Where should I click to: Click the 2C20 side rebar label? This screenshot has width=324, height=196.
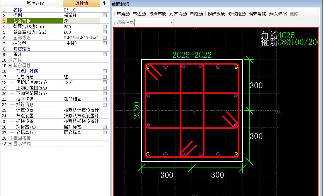point(137,110)
